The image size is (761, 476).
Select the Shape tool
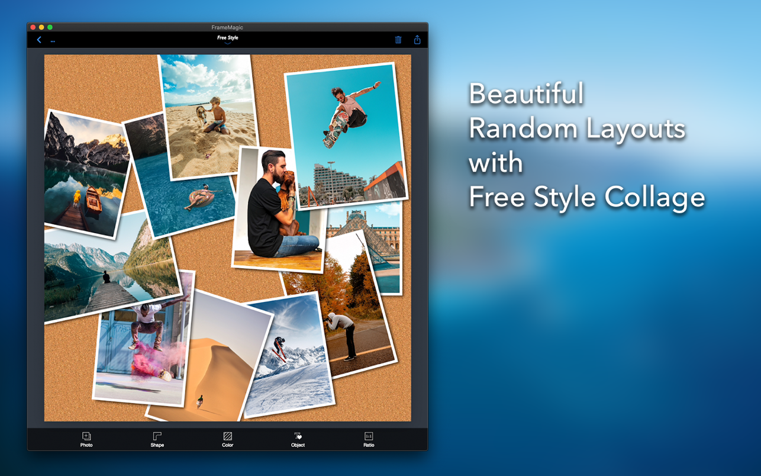pos(157,439)
